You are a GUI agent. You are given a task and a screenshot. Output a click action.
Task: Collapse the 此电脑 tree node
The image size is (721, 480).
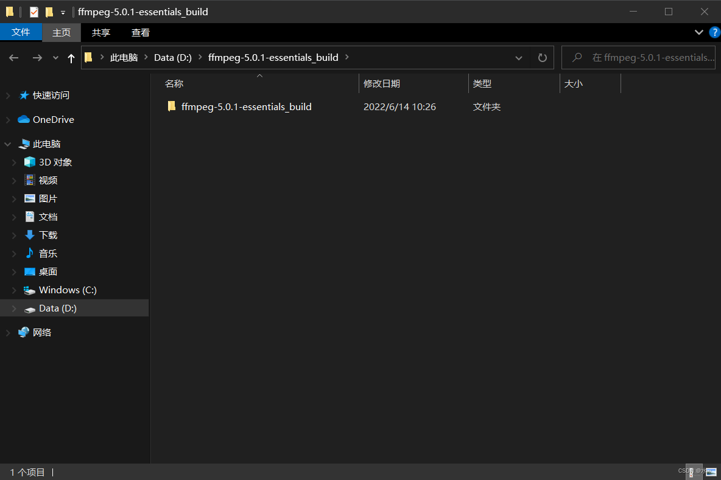(8, 144)
